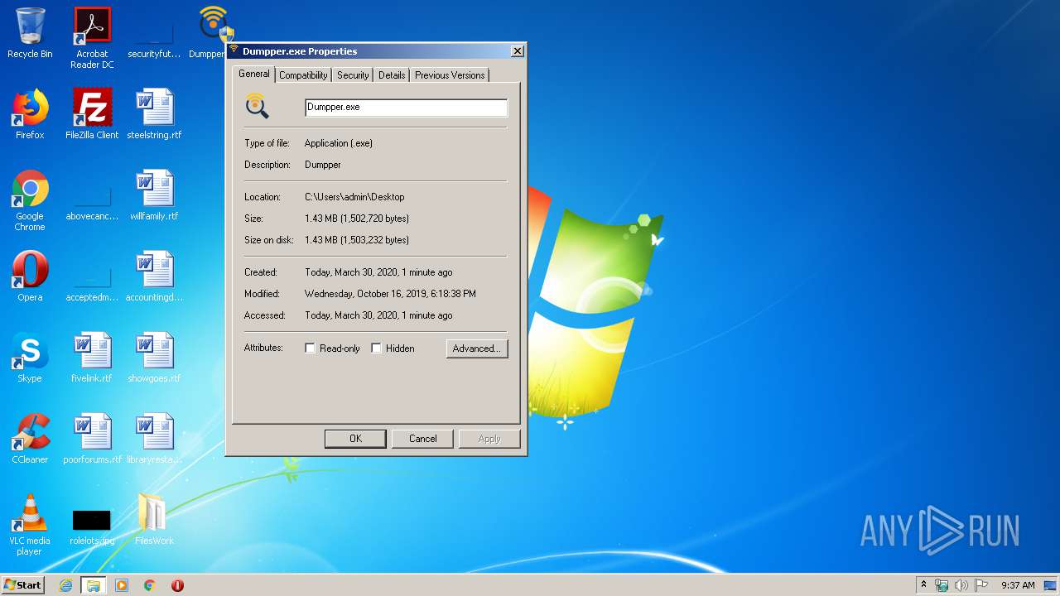Confirm properties with OK button
Viewport: 1060px width, 596px height.
coord(355,439)
